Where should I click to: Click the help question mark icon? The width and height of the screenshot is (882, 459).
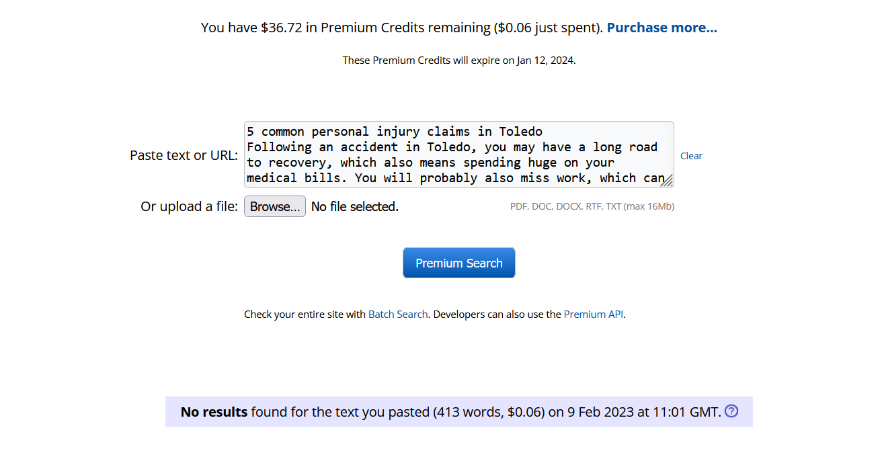pos(731,411)
